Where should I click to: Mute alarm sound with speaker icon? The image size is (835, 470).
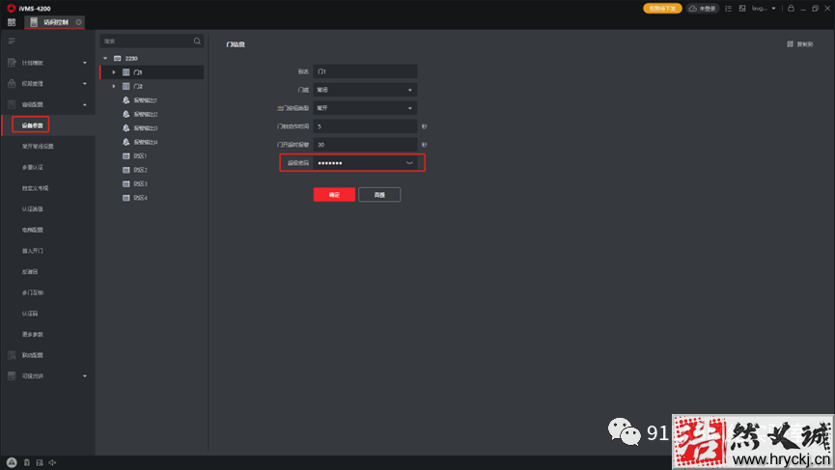[52, 462]
